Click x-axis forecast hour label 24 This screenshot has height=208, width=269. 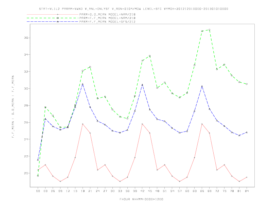pos(97,191)
